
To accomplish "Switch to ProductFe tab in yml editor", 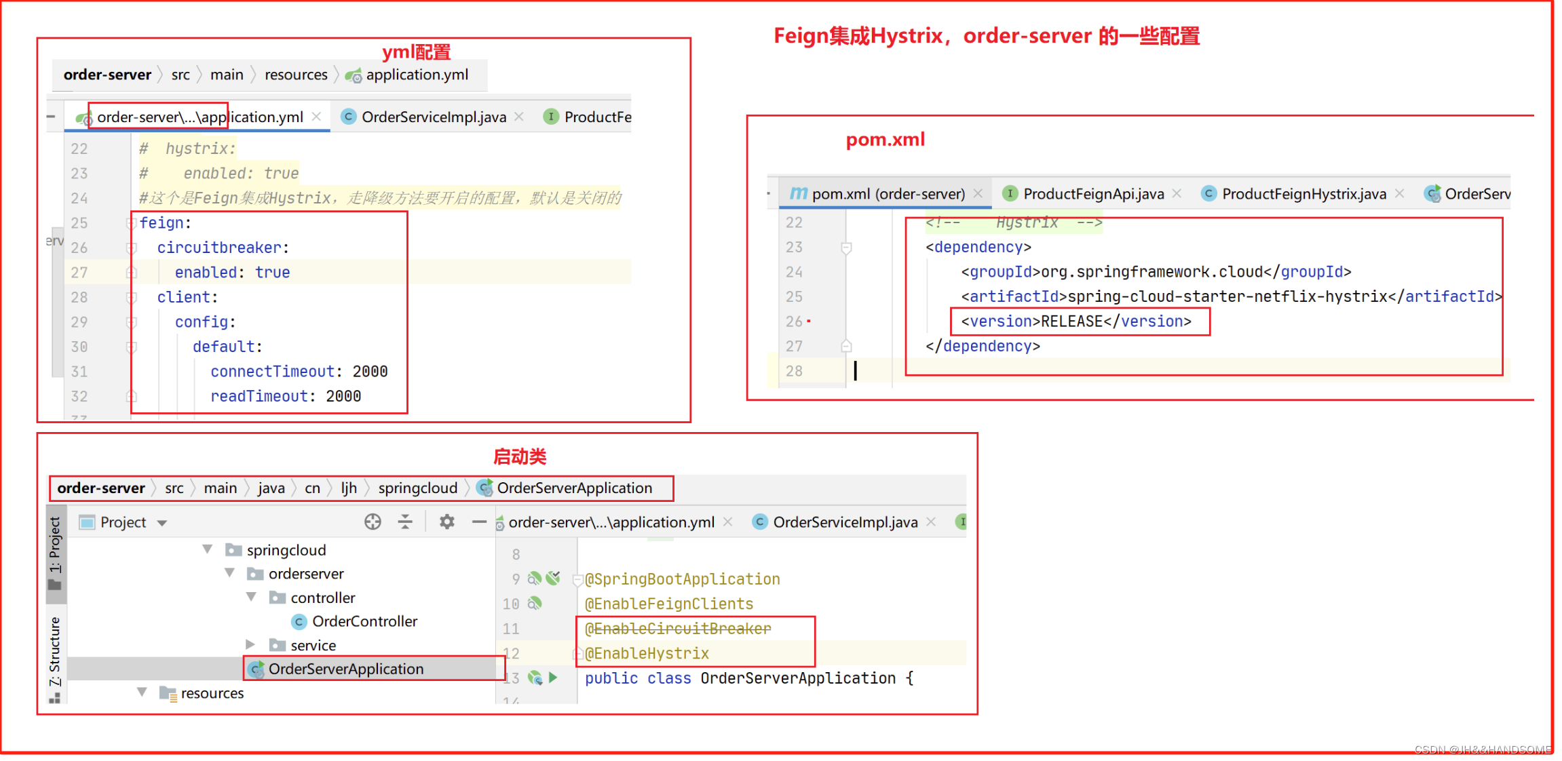I will click(x=588, y=117).
